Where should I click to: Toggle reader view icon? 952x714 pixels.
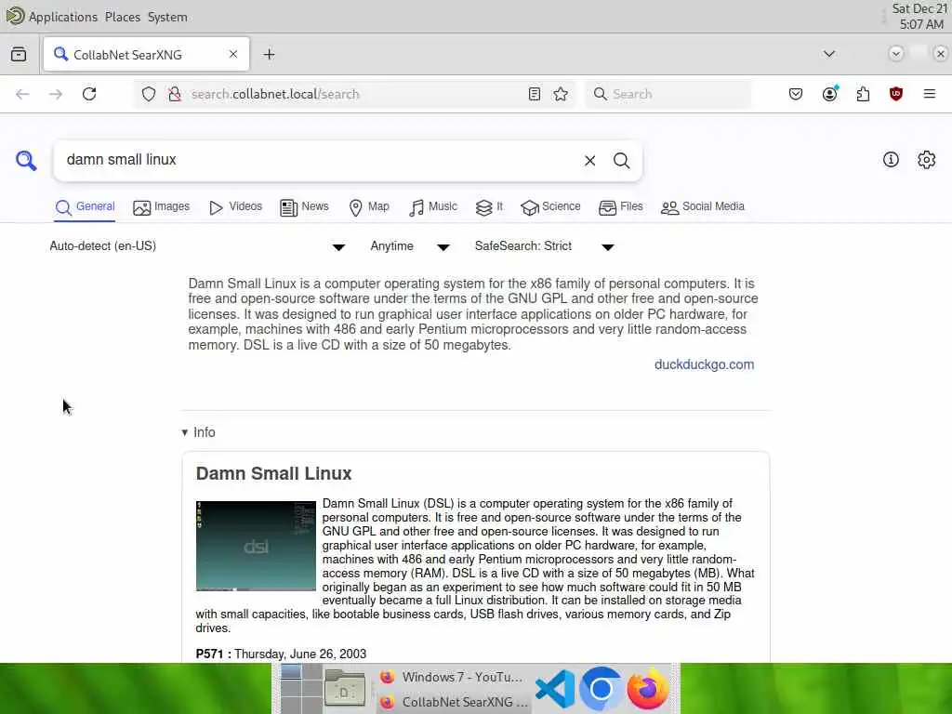535,94
